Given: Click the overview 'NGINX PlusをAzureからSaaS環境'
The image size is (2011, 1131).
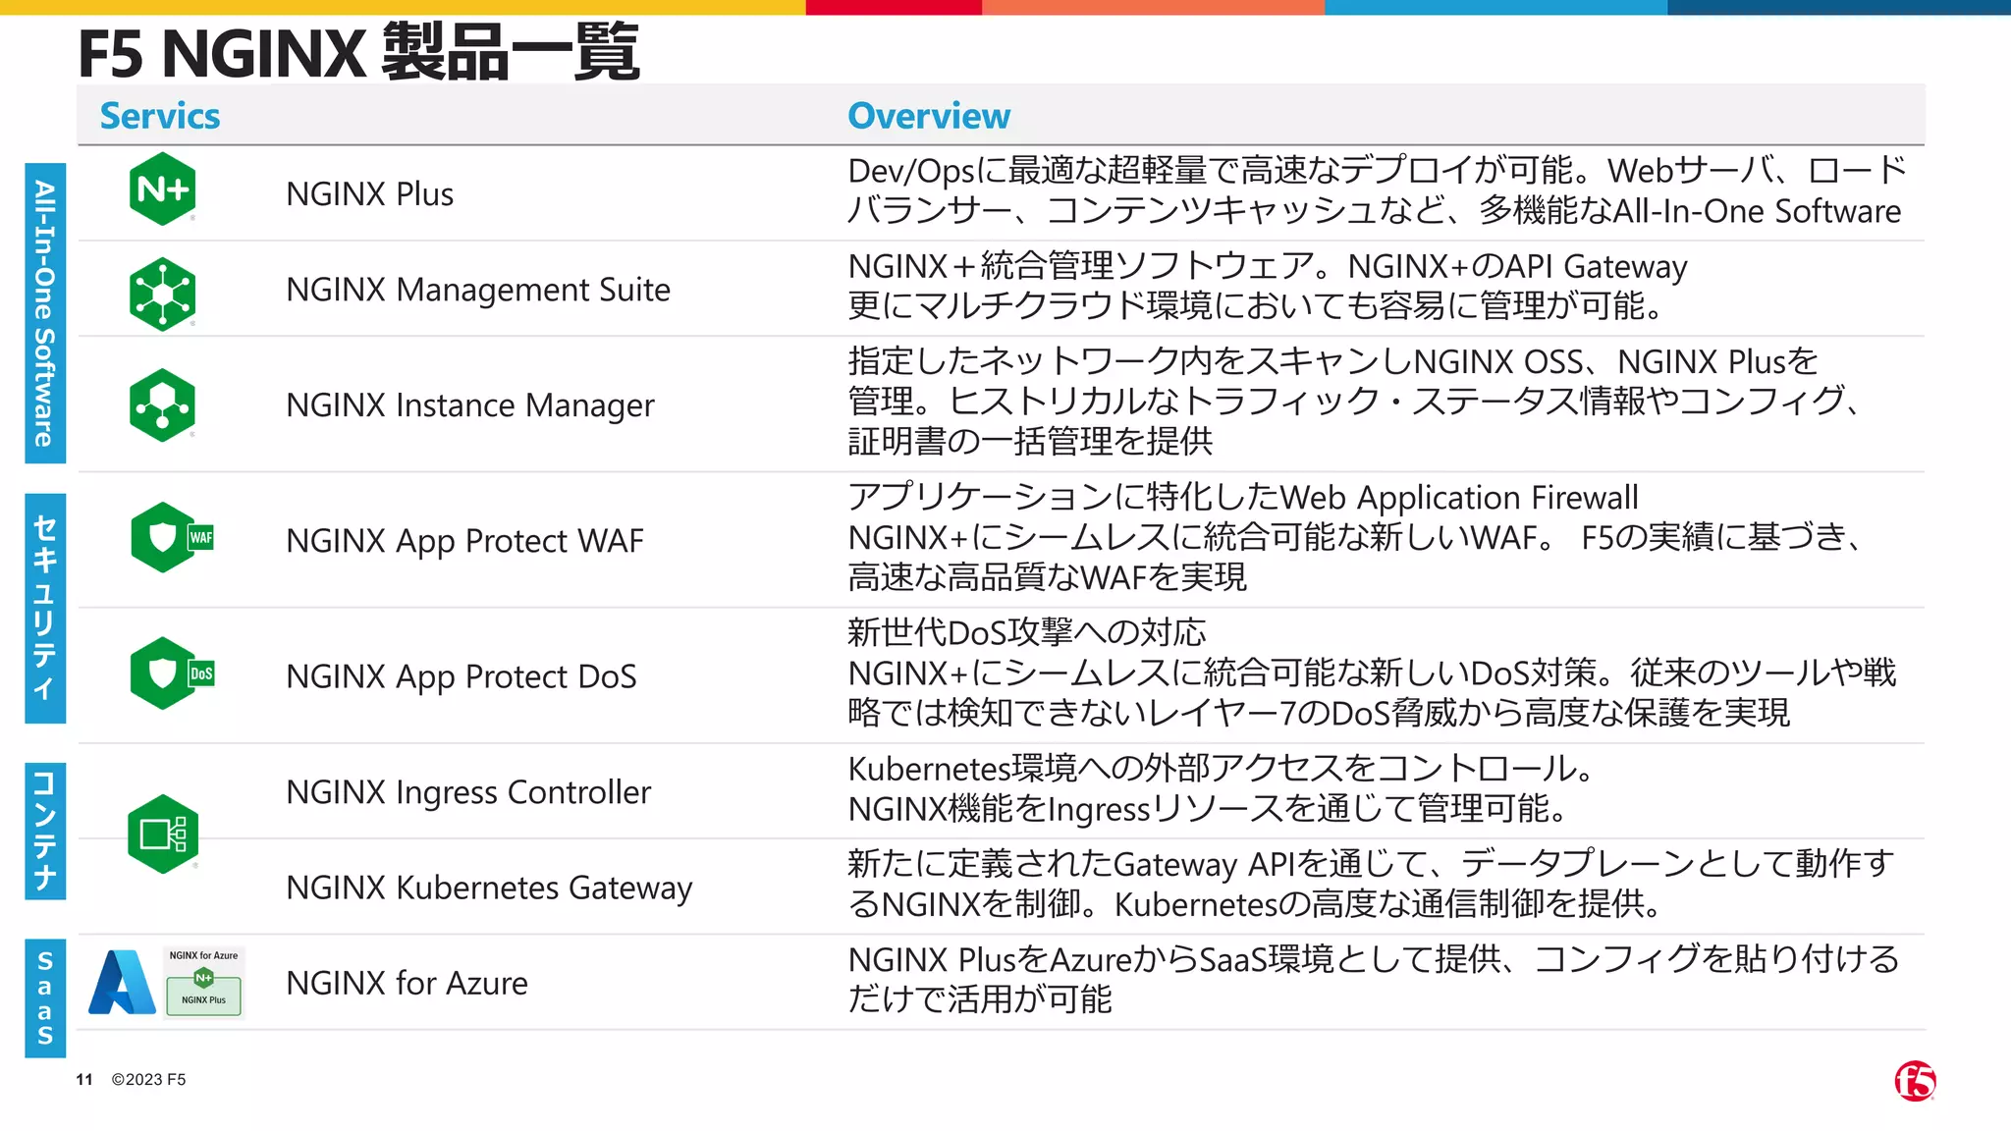Looking at the screenshot, I should (1374, 979).
